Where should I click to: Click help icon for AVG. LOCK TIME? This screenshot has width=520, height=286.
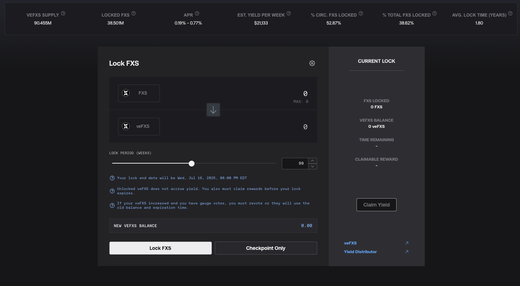tap(510, 13)
